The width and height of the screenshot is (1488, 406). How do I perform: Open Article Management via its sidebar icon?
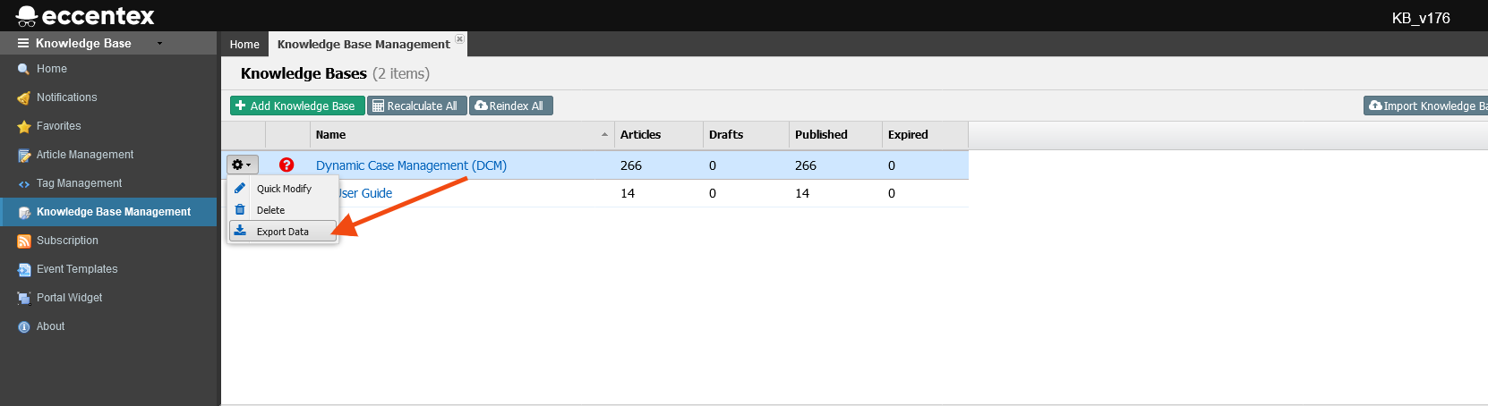click(24, 156)
